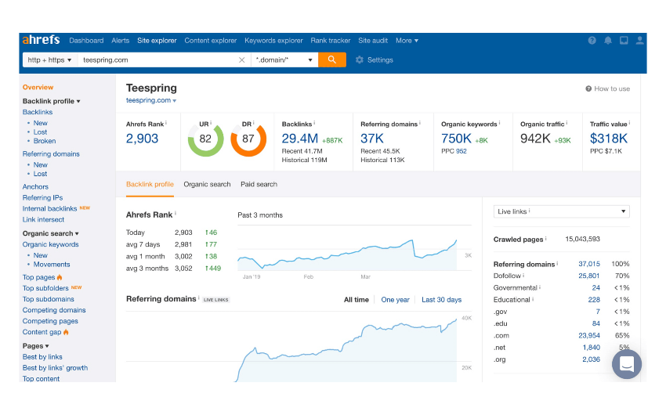Click the 23,954 .com domains count
Viewport: 666px width, 415px height.
coord(589,335)
